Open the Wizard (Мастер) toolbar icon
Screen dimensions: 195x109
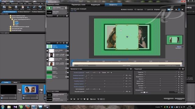pos(22,7)
